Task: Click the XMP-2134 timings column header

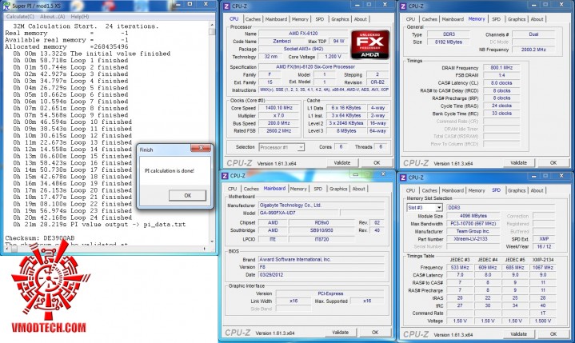Action: pos(543,260)
